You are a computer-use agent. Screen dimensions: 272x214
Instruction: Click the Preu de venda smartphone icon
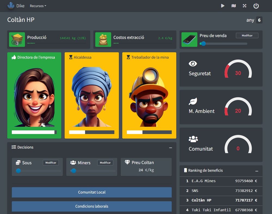click(189, 39)
